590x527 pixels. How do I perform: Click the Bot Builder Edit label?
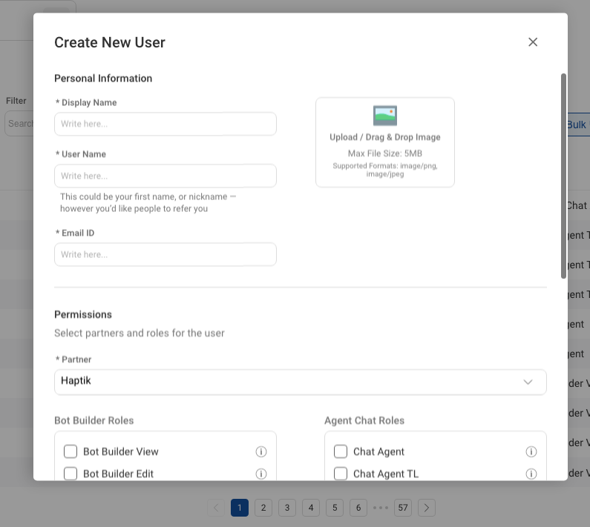click(x=118, y=474)
